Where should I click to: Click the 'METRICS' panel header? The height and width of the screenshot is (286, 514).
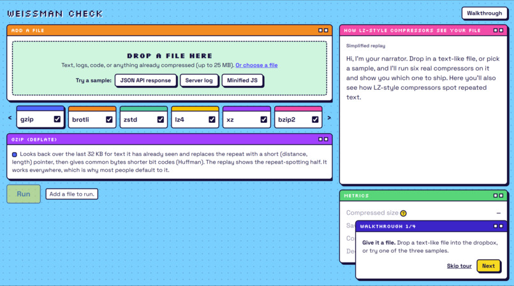tap(423, 196)
